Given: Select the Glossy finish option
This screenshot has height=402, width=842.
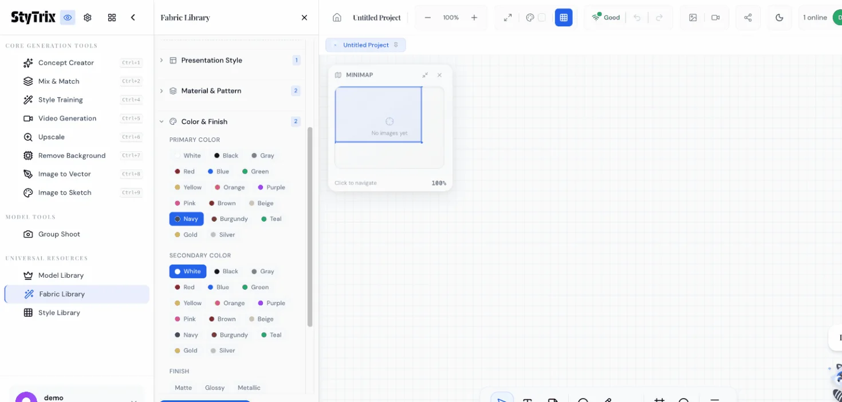Looking at the screenshot, I should [215, 388].
